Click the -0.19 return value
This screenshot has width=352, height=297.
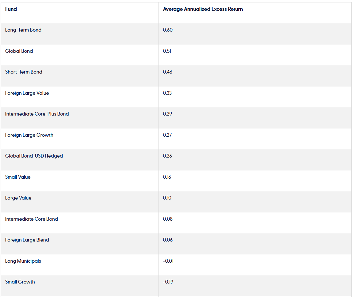[168, 282]
